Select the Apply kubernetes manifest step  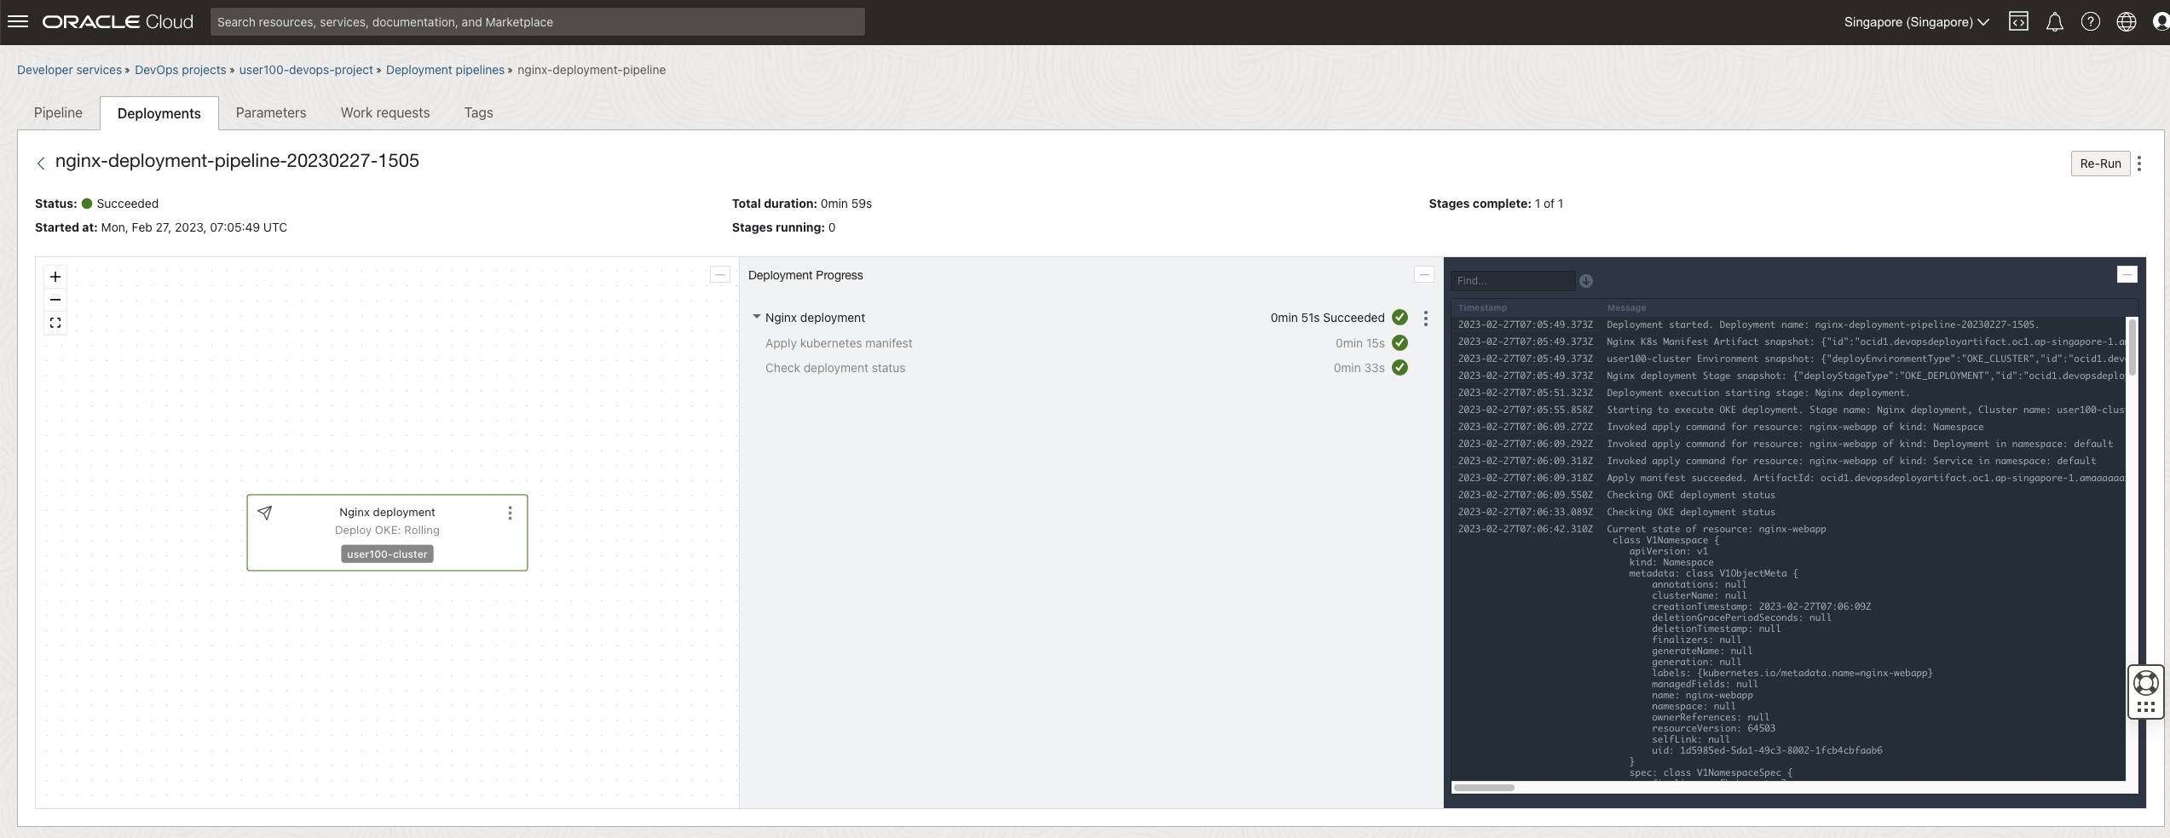[839, 343]
